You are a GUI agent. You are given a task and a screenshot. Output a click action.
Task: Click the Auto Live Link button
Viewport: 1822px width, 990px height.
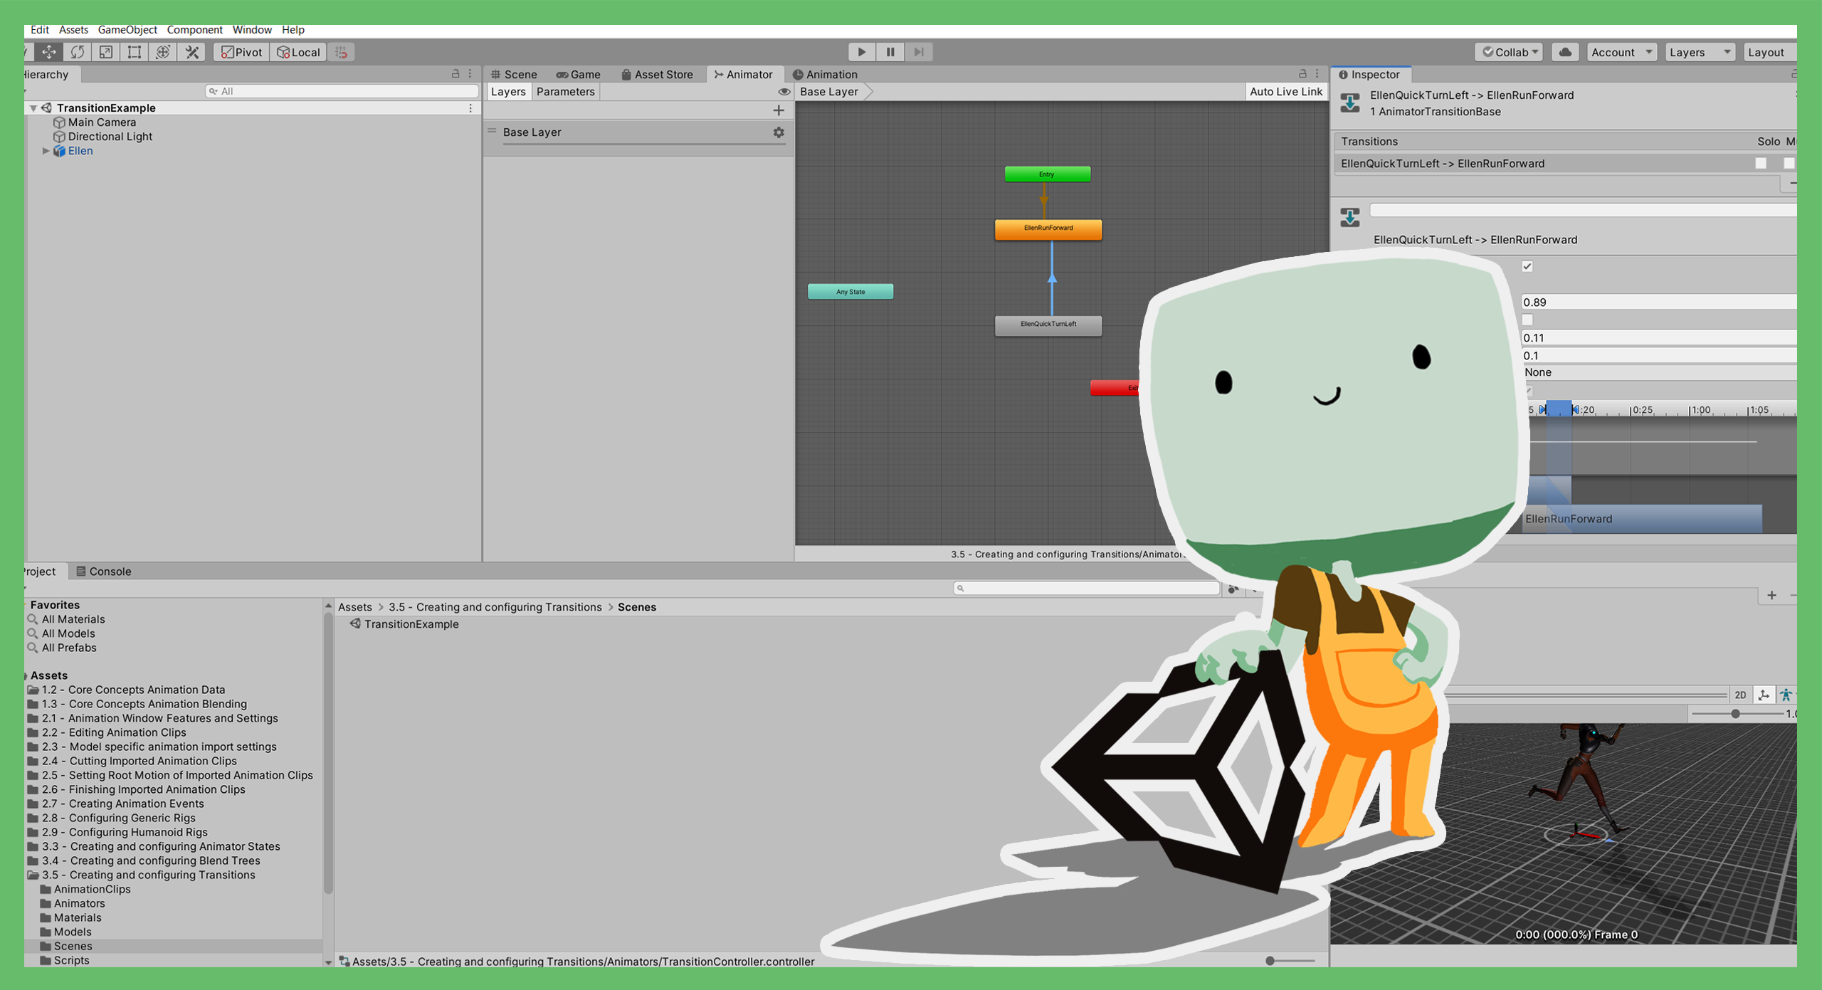(x=1285, y=92)
